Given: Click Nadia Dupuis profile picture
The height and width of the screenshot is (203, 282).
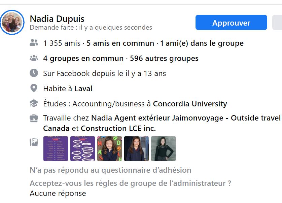Looking at the screenshot, I should (x=12, y=22).
